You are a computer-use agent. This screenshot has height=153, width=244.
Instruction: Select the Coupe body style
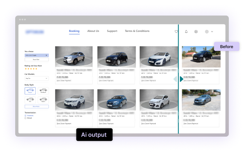pos(30,91)
